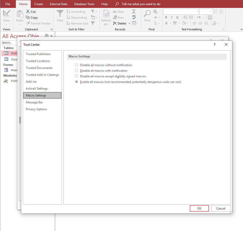Viewport: 243px width, 231px height.
Task: Click Font Color letter A
Action: [x=166, y=23]
